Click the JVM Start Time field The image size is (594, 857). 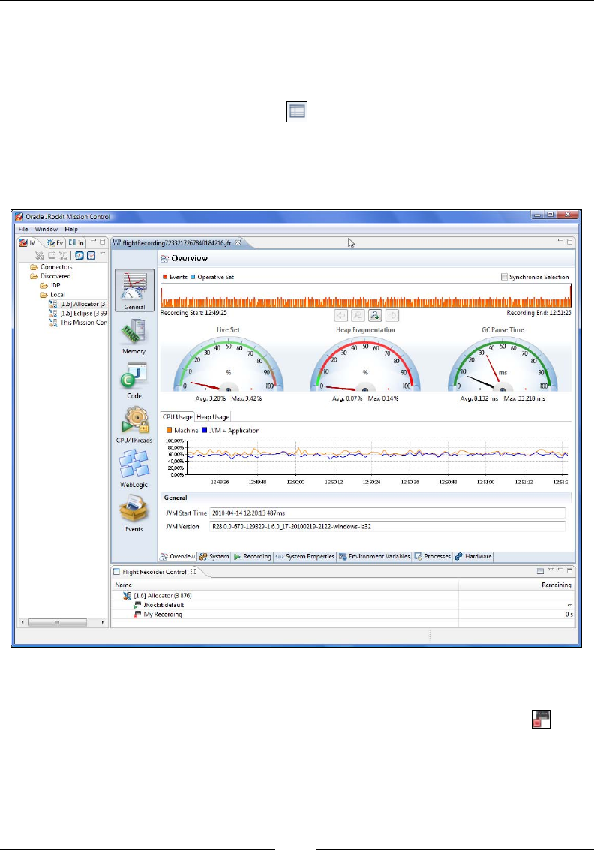(x=388, y=513)
